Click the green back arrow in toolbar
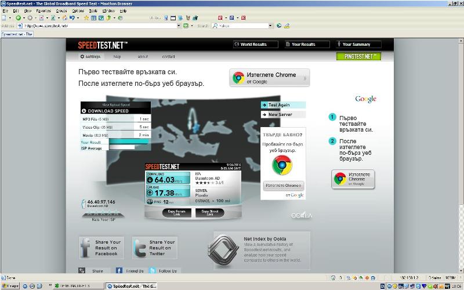Image resolution: width=464 pixels, height=290 pixels. (18, 18)
